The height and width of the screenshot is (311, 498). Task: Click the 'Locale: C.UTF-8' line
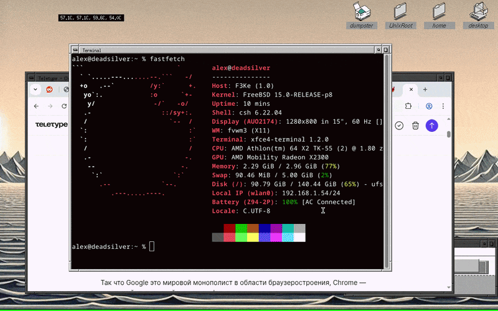[x=241, y=211]
